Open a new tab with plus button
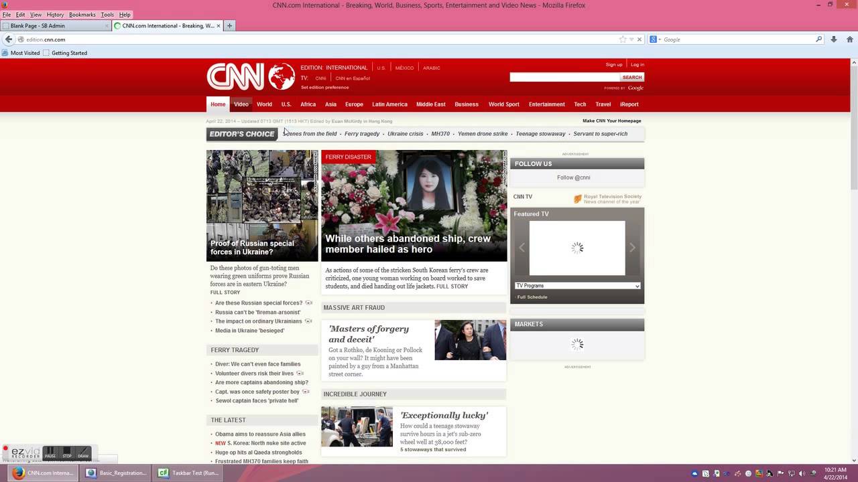This screenshot has height=482, width=858. click(x=229, y=25)
